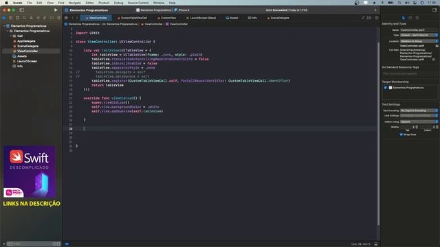Choose the iPhone 8 run destination
This screenshot has height=247, width=440.
click(181, 10)
